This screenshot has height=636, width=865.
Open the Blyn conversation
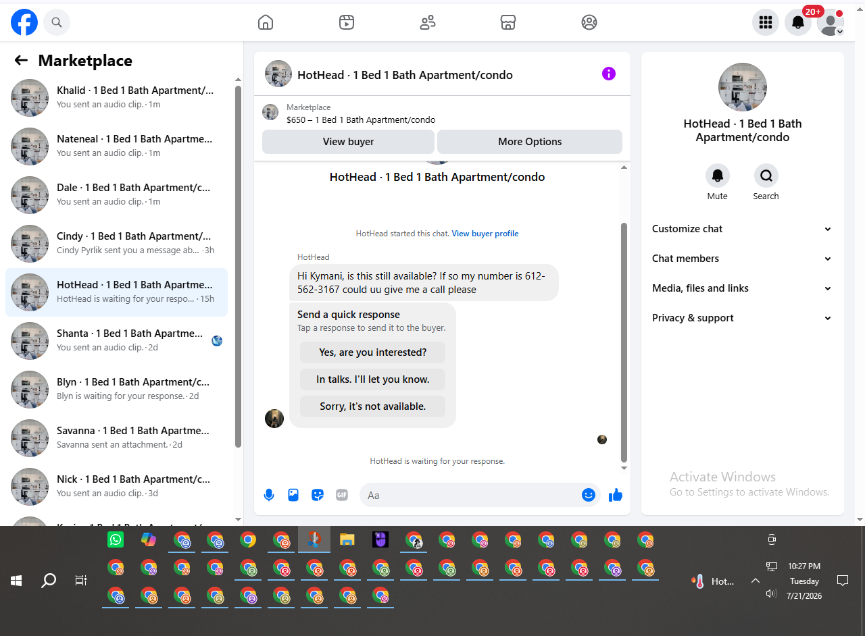coord(116,390)
